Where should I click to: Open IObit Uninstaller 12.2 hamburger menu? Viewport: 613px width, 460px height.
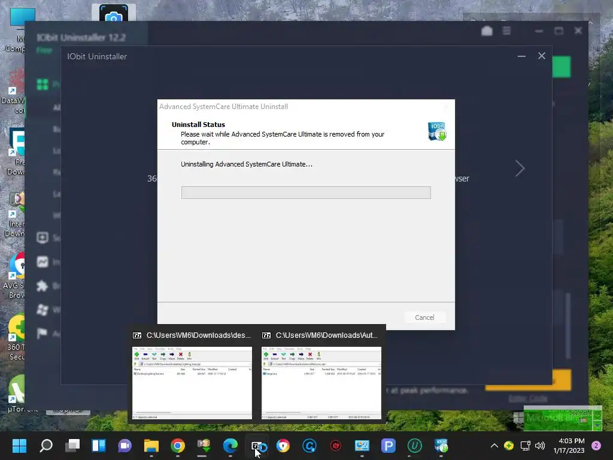tap(506, 31)
